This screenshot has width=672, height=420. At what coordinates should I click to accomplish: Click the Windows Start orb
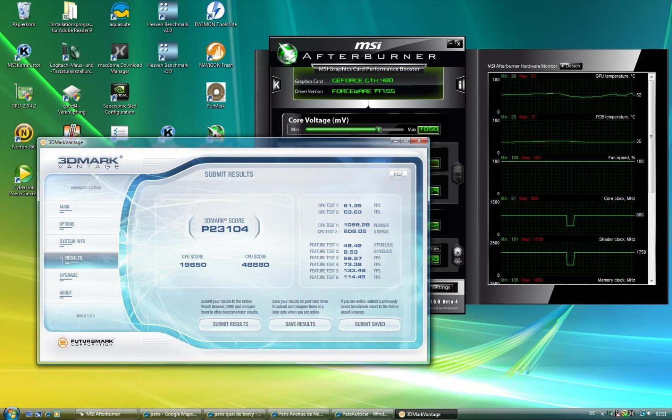point(11,413)
